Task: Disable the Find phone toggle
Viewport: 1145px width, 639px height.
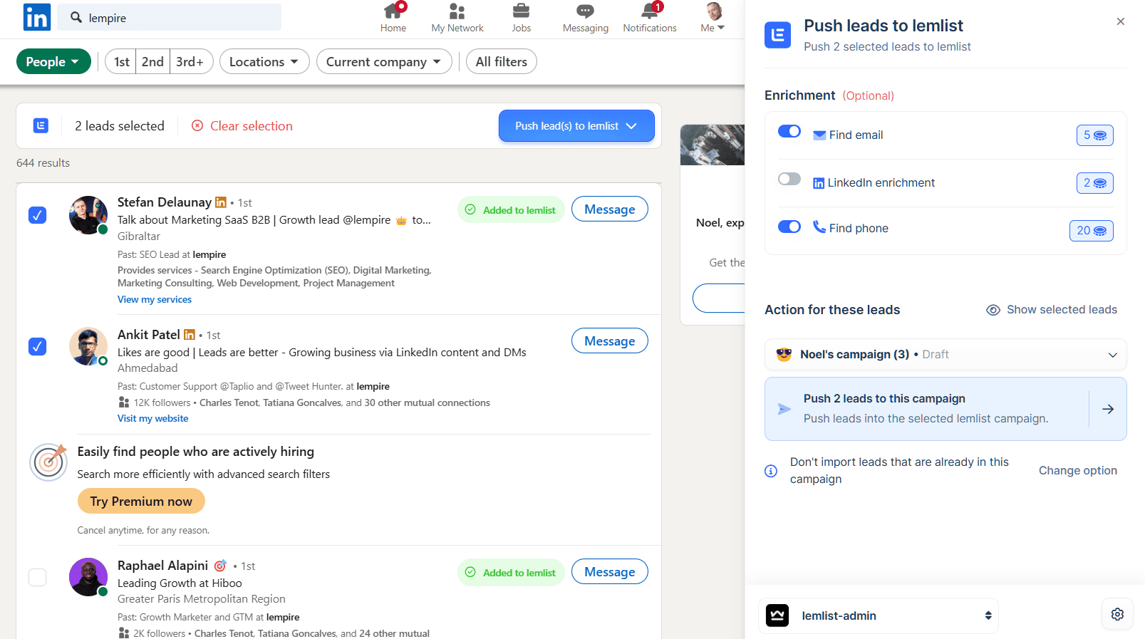Action: pos(789,227)
